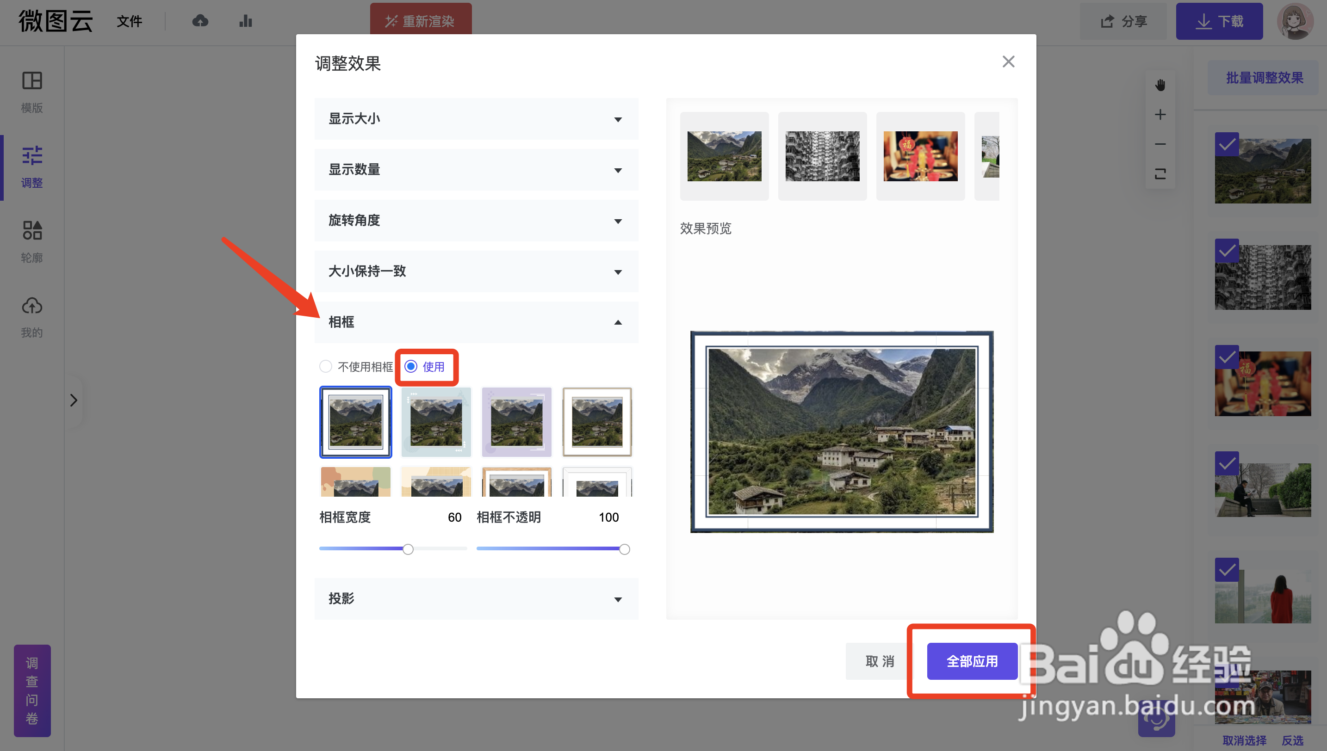Open the 轮廓 panel
The width and height of the screenshot is (1327, 751).
(31, 240)
